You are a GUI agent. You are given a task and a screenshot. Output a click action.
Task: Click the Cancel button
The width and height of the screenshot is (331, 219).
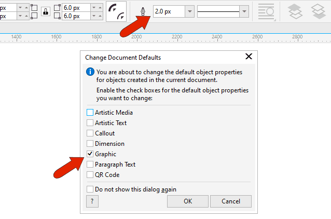point(231,201)
